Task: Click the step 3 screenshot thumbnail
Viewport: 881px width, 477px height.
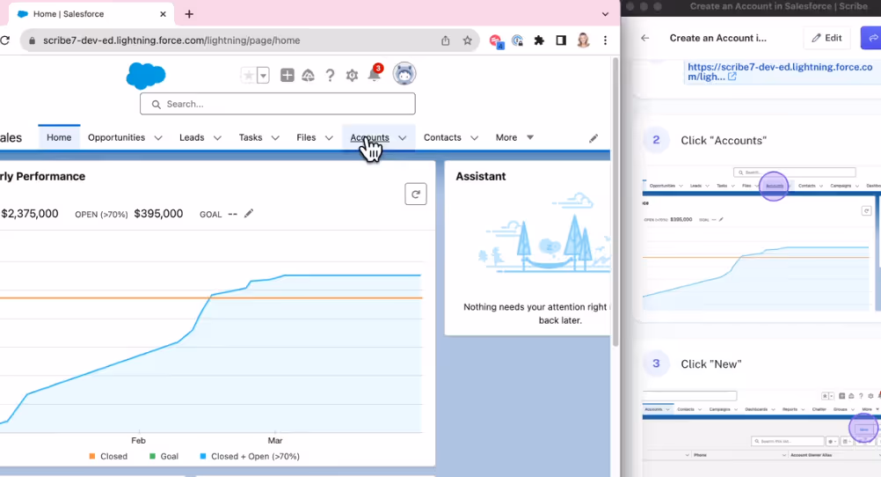Action: coord(761,432)
